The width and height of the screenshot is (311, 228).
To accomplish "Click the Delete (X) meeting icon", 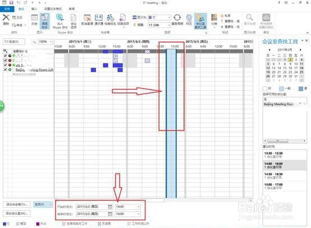I will pos(6,17).
